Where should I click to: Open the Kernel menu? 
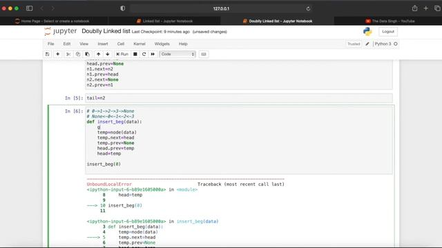tap(140, 44)
